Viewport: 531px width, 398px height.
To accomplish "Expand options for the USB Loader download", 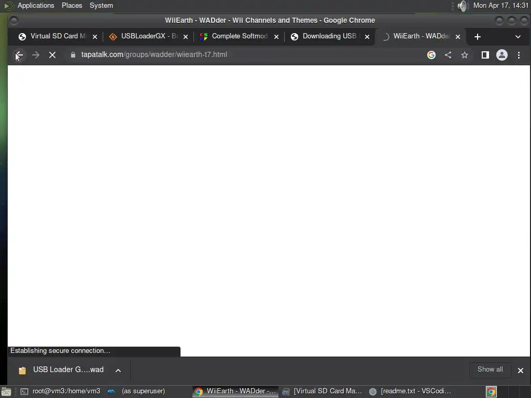I will point(118,370).
